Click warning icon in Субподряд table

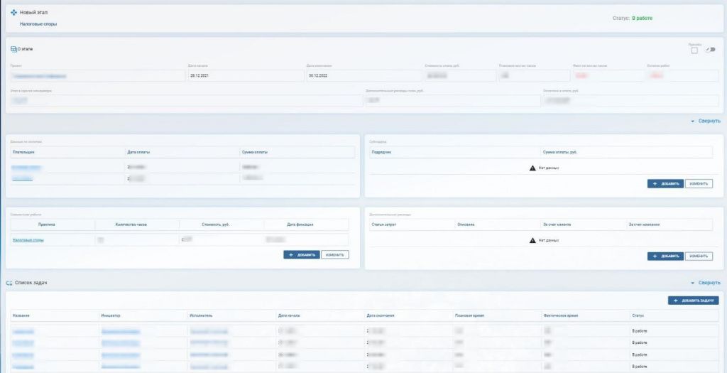(532, 167)
